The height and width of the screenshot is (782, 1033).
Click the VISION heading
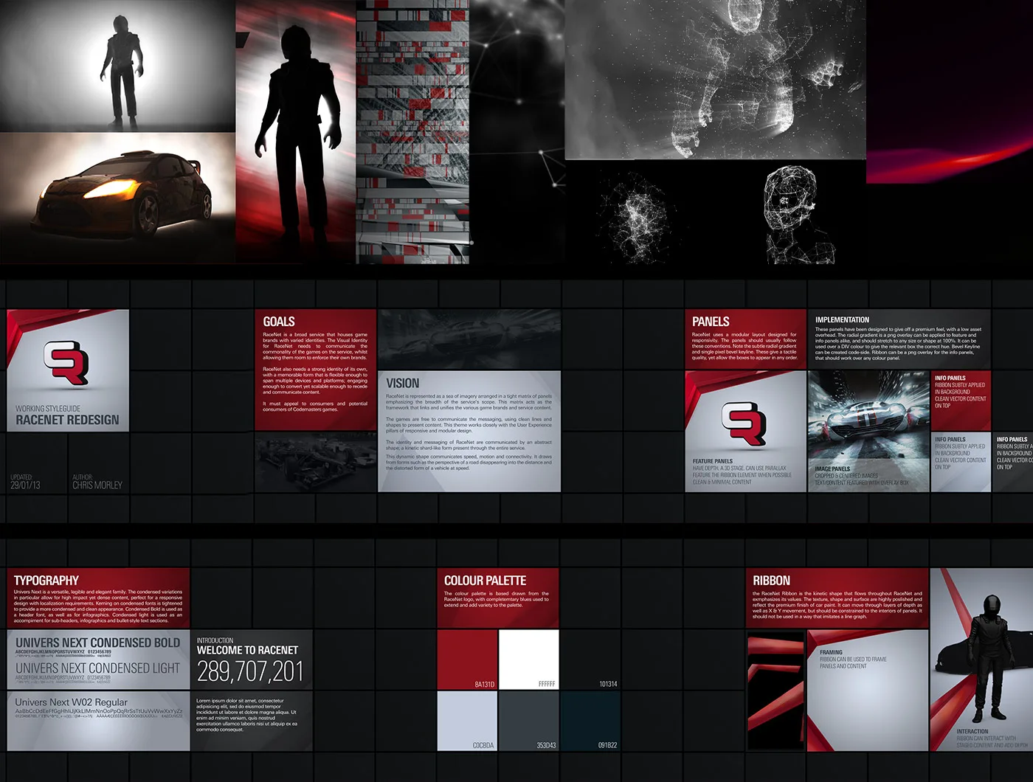(402, 384)
